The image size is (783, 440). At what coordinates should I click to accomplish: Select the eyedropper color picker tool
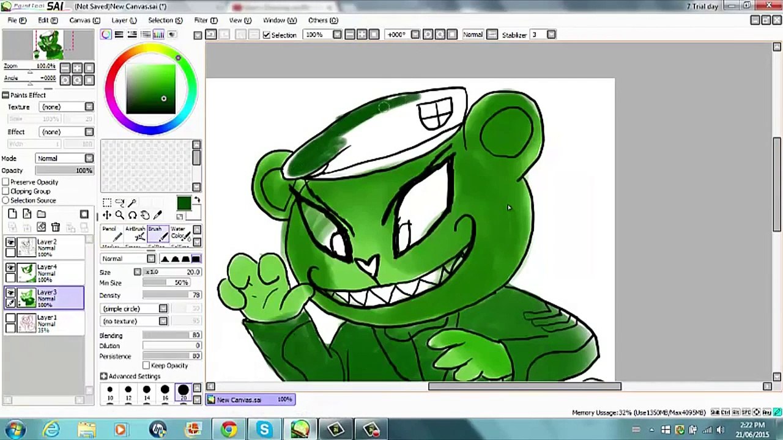click(158, 215)
